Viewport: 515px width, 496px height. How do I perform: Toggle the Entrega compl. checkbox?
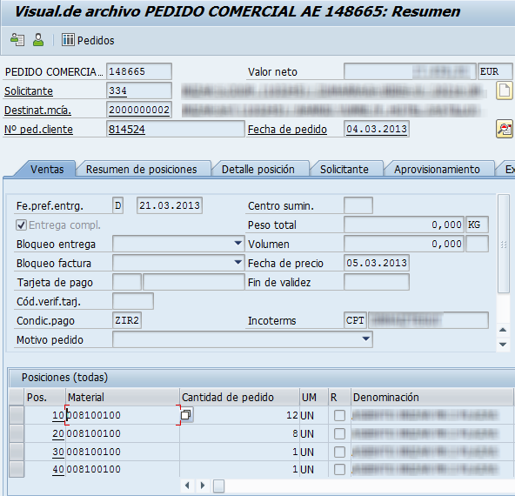[x=22, y=225]
